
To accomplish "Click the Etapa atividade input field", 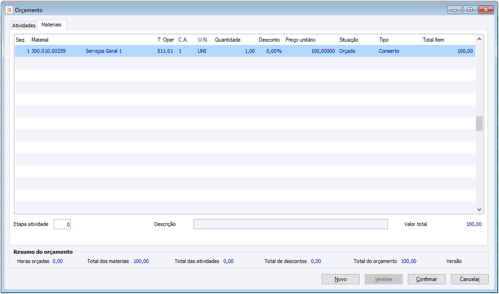I will [62, 224].
